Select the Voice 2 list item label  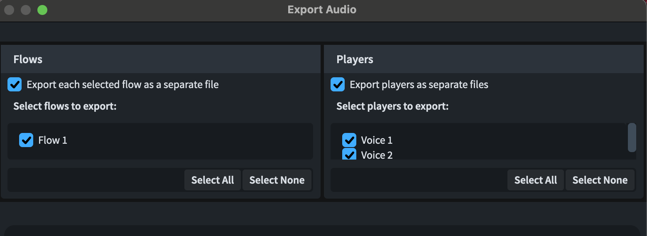377,155
